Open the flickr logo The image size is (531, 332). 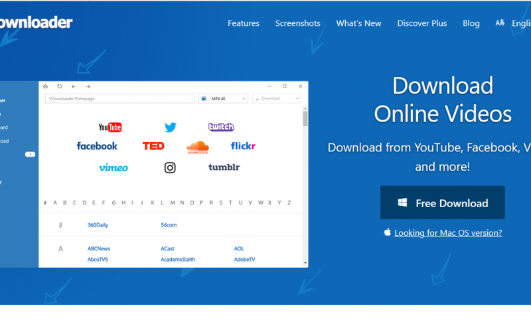(243, 146)
